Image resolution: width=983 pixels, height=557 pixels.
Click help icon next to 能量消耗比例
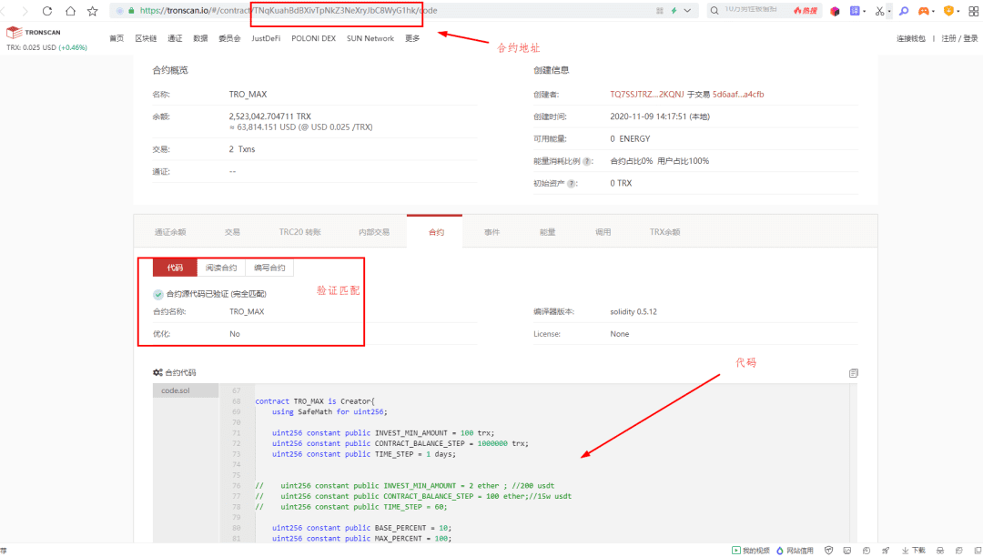tap(587, 161)
